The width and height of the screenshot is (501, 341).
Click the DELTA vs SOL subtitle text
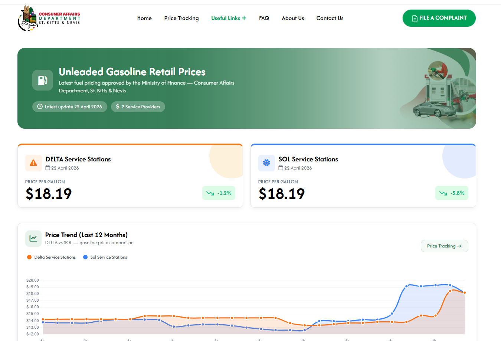[x=89, y=243]
